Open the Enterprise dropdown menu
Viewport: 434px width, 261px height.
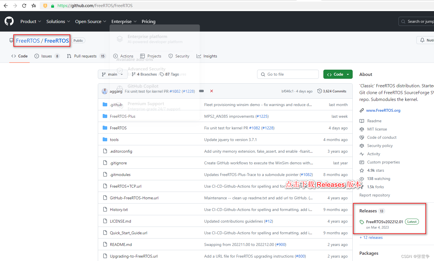[x=124, y=22]
